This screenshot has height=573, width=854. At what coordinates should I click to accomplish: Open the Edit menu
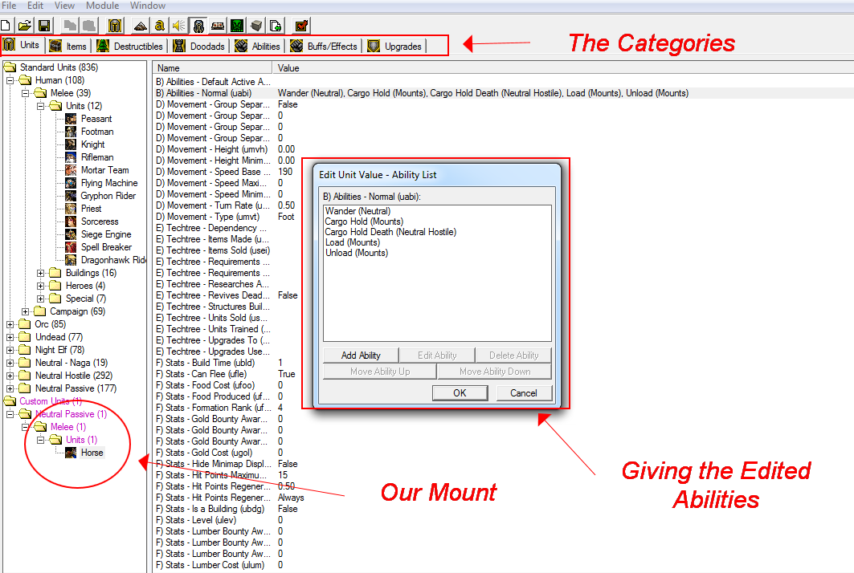tap(35, 6)
